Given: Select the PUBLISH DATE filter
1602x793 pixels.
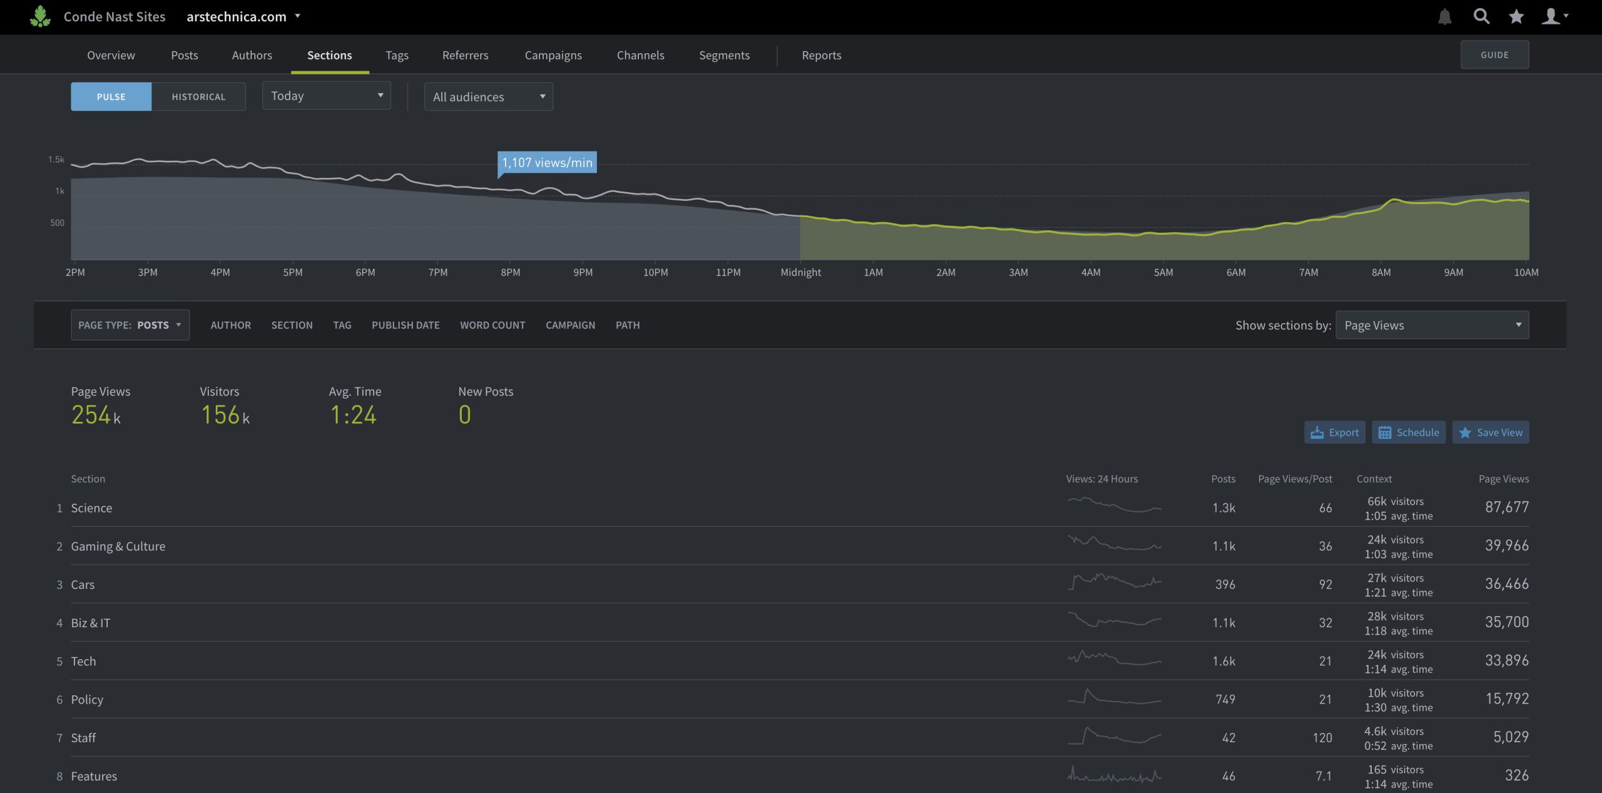Looking at the screenshot, I should click(x=406, y=325).
